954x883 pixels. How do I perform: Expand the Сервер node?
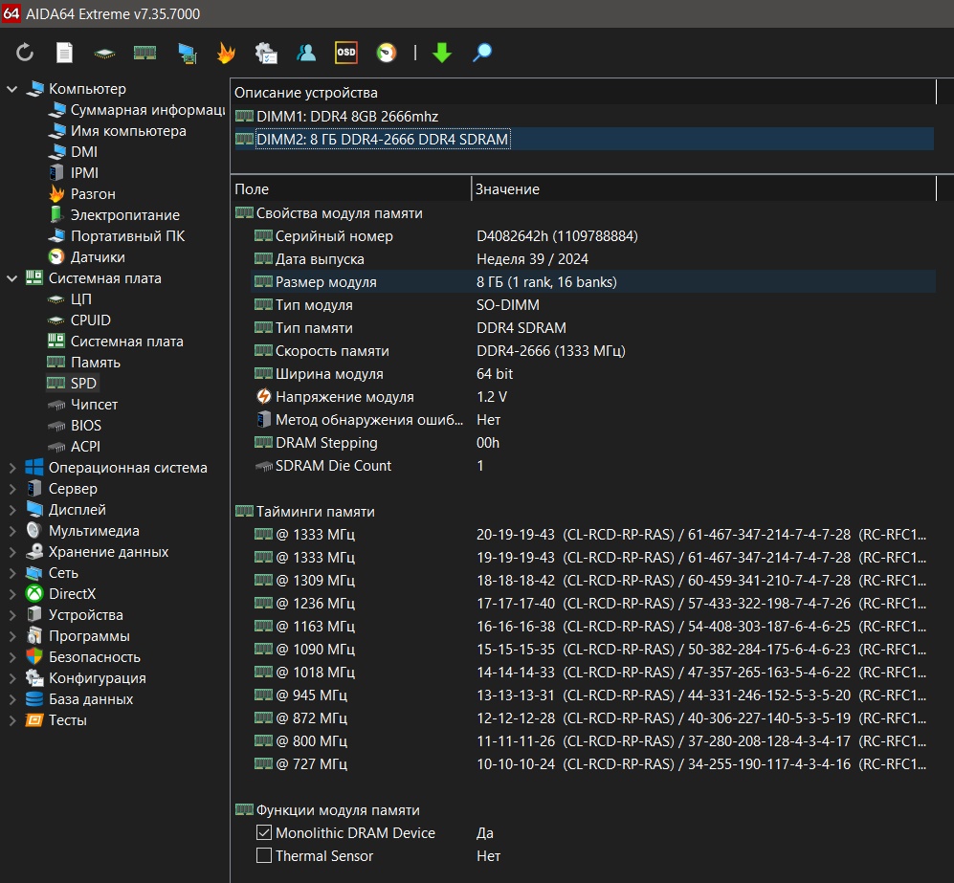click(11, 488)
